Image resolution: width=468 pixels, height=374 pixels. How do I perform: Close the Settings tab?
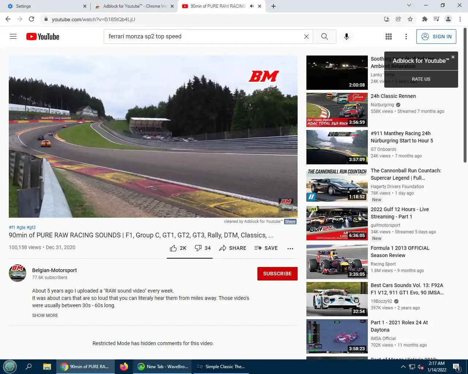tap(85, 6)
